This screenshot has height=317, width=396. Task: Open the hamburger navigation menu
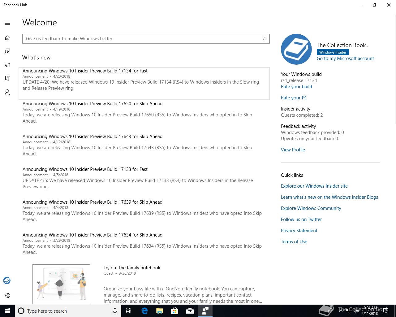(7, 23)
